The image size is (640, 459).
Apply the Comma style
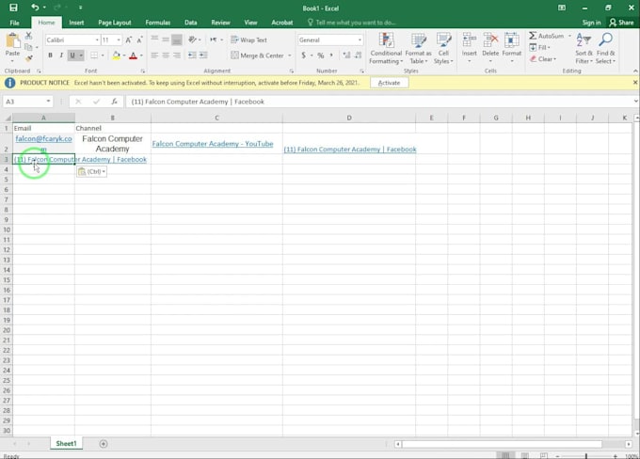tap(331, 55)
